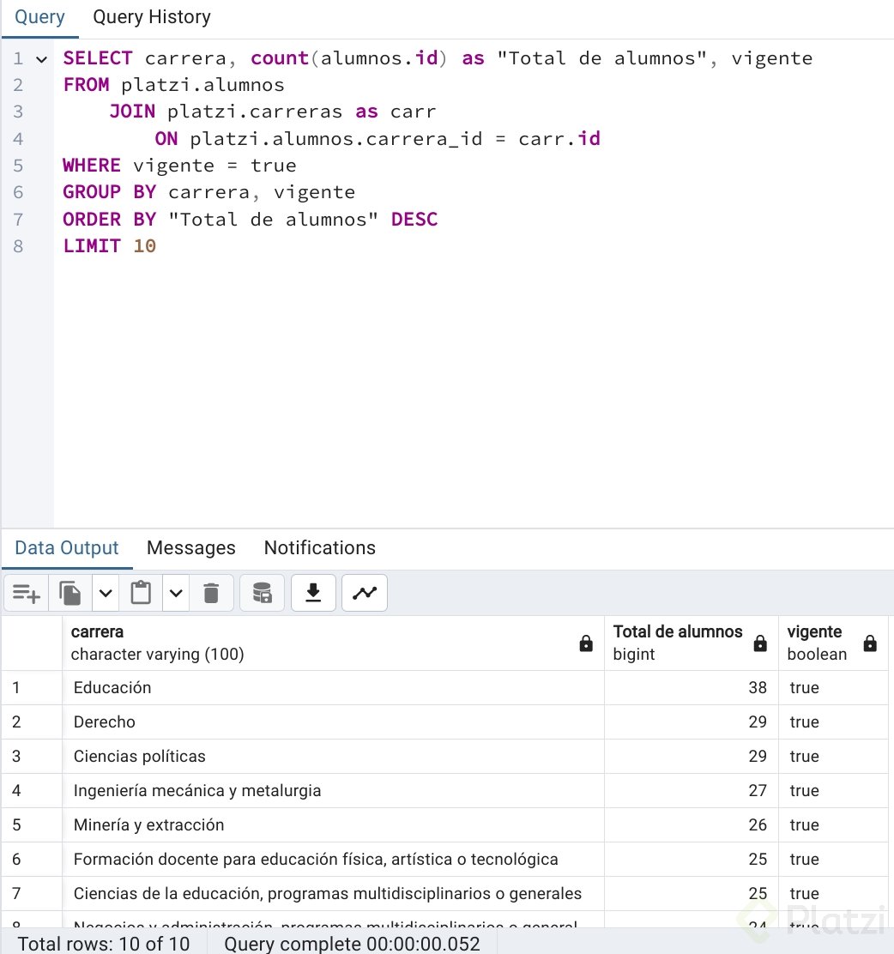
Task: Switch to the Query tab
Action: pos(39,17)
